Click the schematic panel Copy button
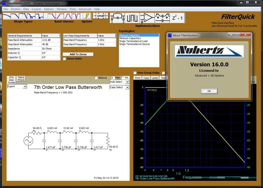The height and width of the screenshot is (188, 263). click(12, 80)
